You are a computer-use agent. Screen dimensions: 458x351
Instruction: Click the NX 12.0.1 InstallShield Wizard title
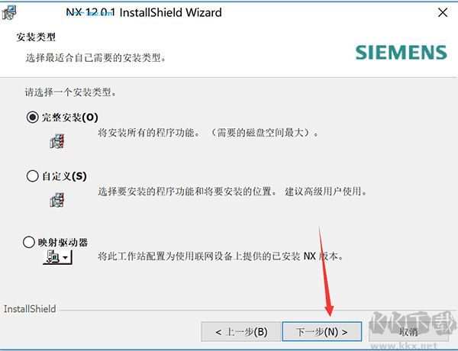coord(144,12)
